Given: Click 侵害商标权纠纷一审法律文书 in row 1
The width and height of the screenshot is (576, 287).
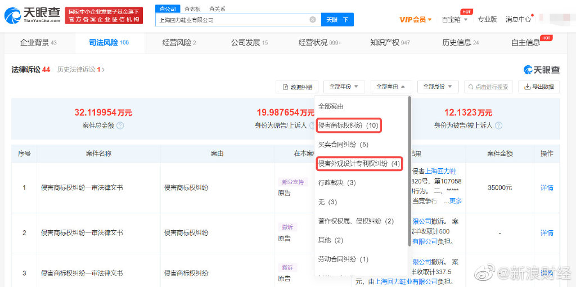Looking at the screenshot, I should pos(82,188).
